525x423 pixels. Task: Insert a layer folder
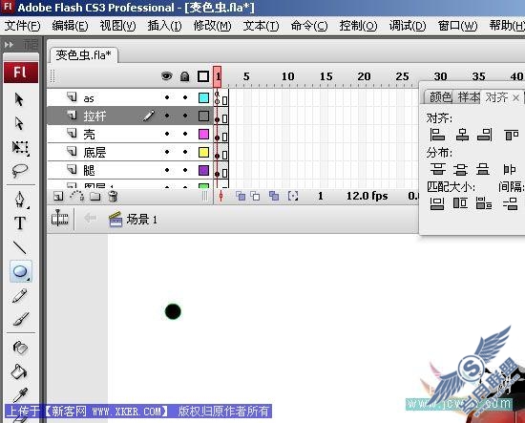[95, 196]
